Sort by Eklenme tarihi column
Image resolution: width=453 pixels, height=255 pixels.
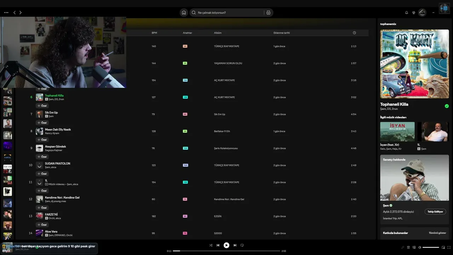pyautogui.click(x=281, y=33)
